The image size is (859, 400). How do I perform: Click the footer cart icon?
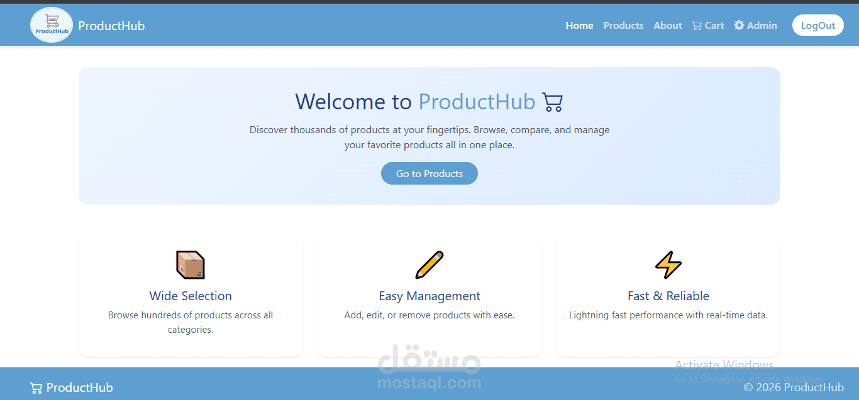36,388
